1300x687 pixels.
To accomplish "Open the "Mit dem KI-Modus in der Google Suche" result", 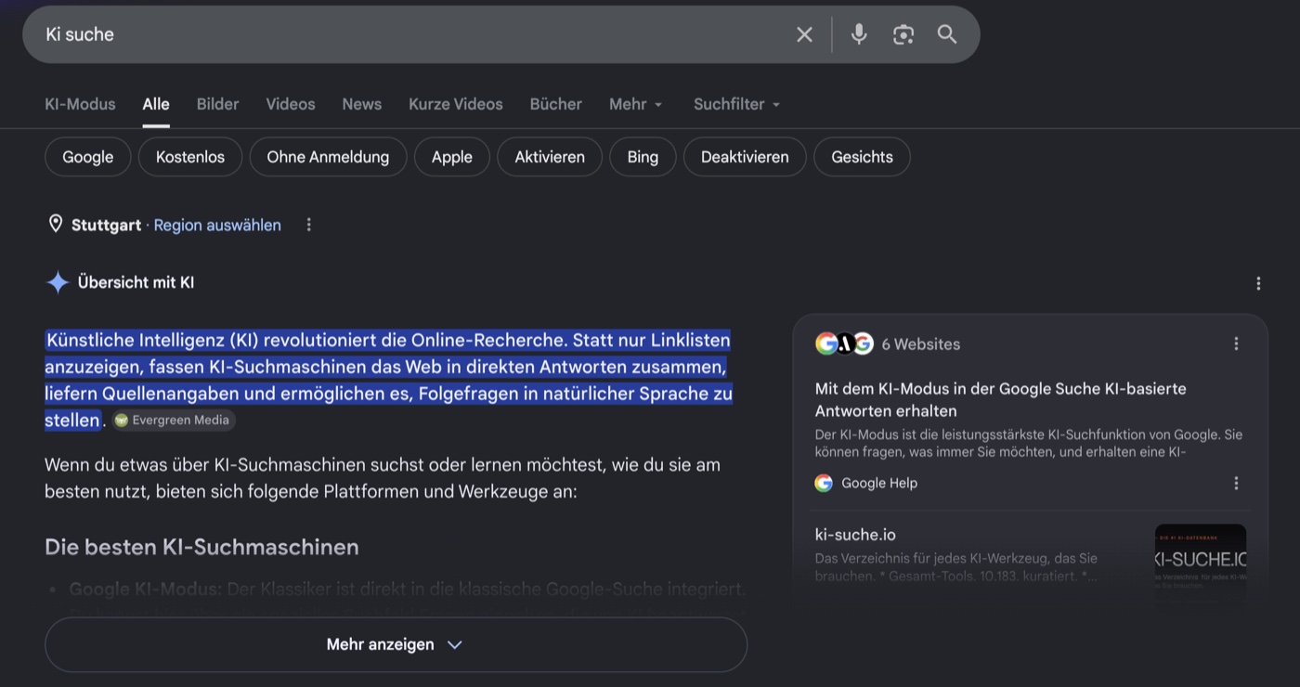I will coord(1001,399).
